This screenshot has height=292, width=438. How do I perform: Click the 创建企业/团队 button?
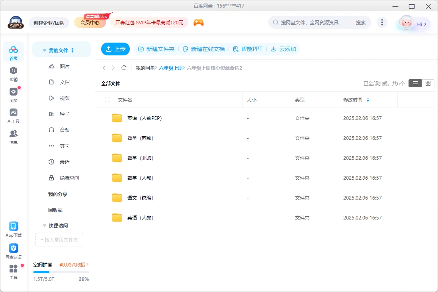pyautogui.click(x=49, y=23)
